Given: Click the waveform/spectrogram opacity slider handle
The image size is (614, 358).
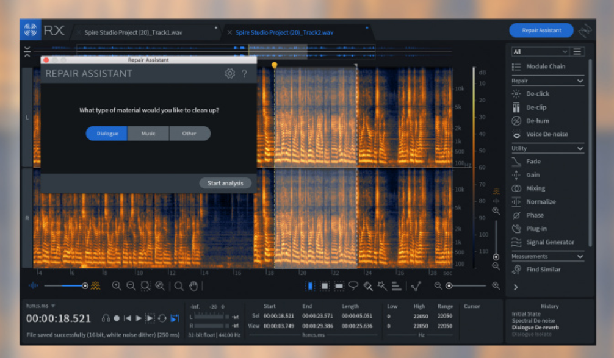Looking at the screenshot, I should point(85,286).
